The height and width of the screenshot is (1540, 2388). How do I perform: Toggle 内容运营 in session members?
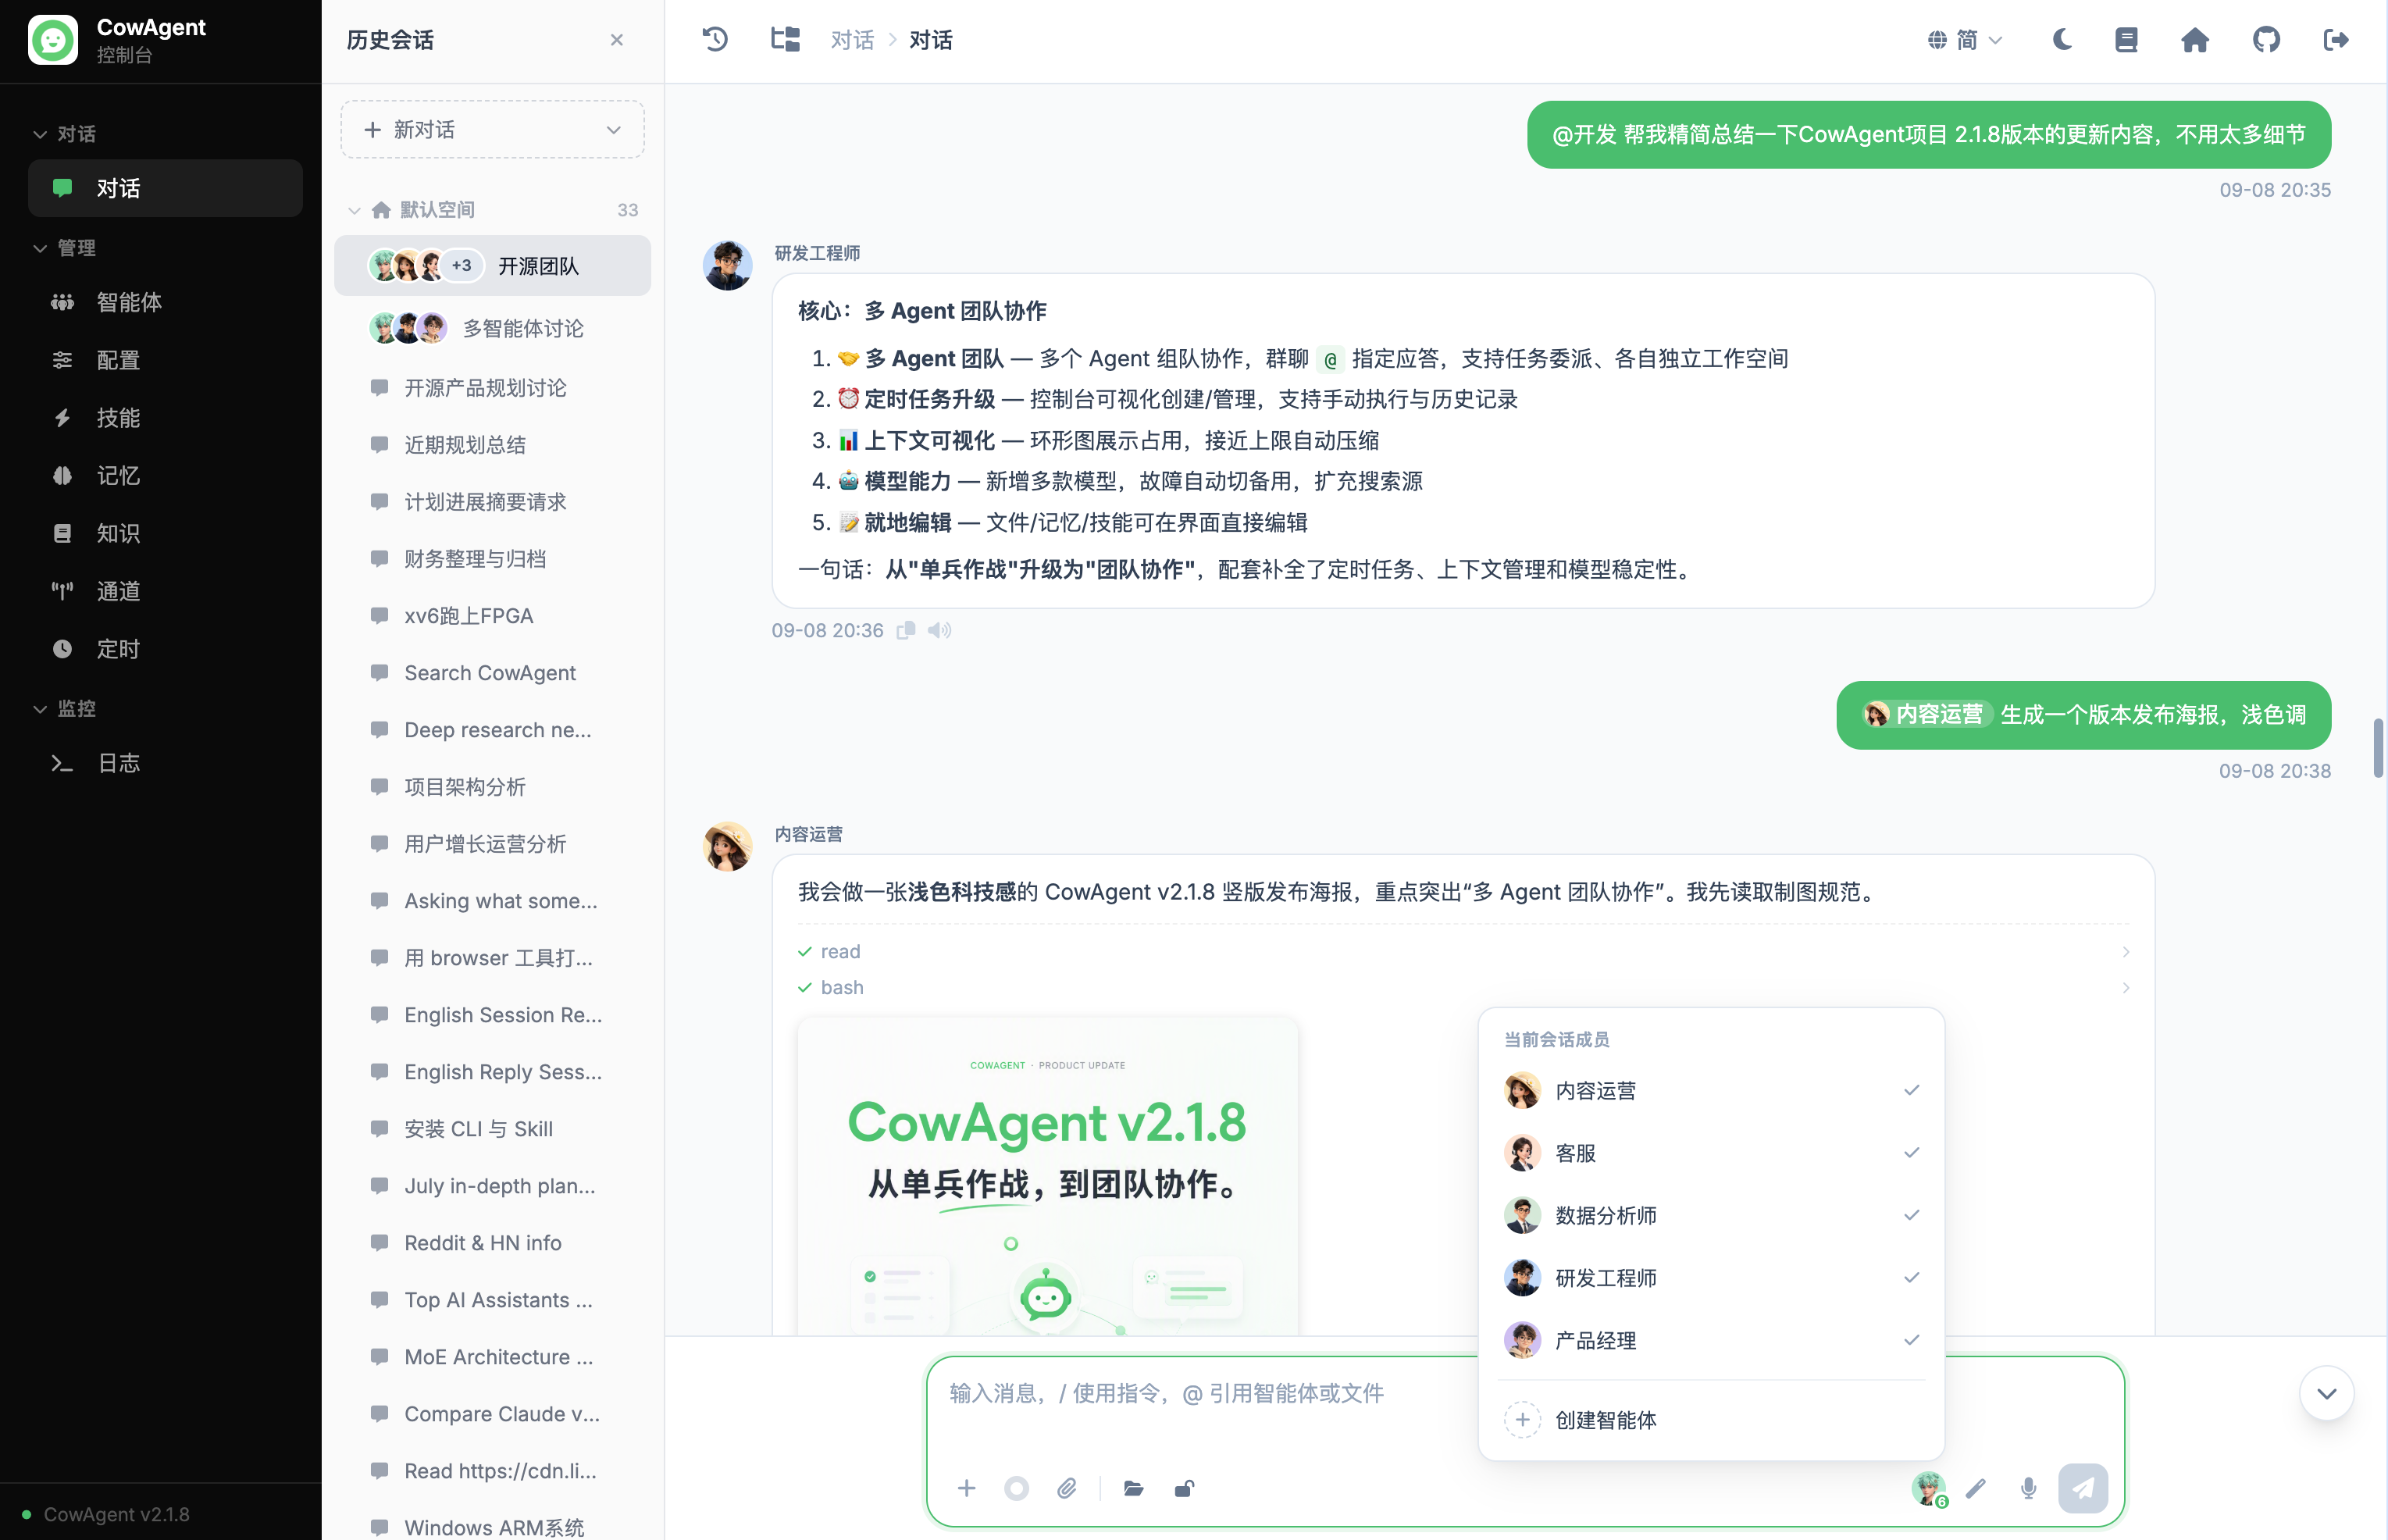click(x=1711, y=1091)
